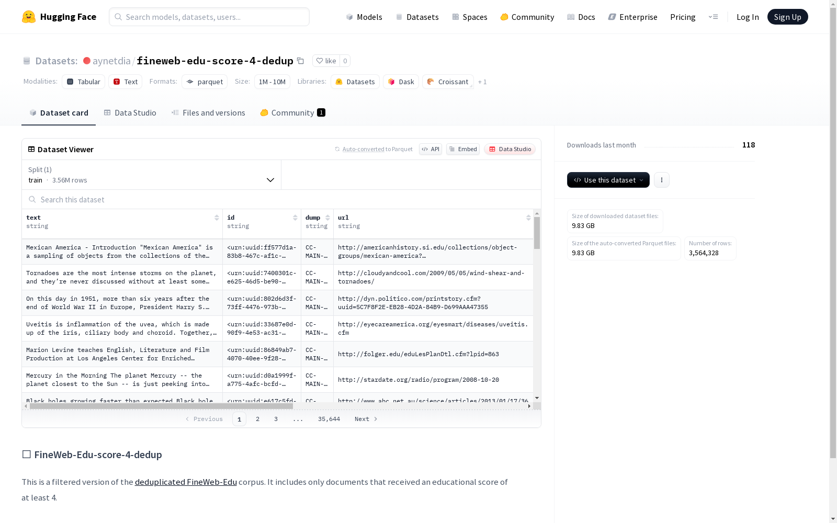Open Community in the top navigation
This screenshot has width=837, height=523.
click(x=527, y=17)
